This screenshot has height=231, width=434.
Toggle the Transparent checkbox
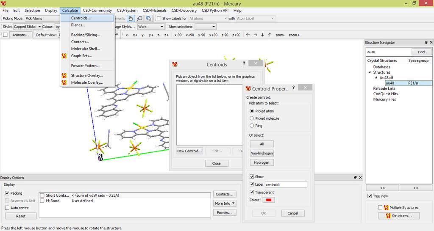coord(252,192)
